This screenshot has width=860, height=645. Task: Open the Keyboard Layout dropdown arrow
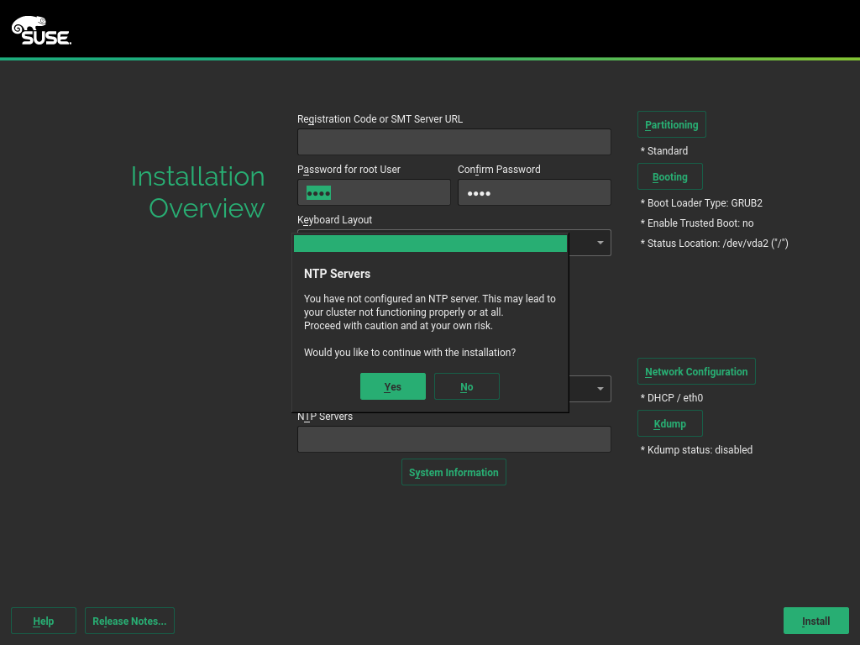click(x=600, y=243)
